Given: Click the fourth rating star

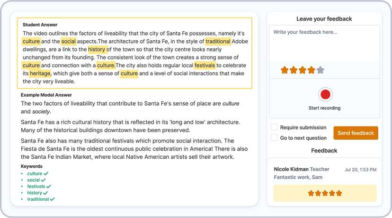Looking at the screenshot, I should click(x=311, y=70).
